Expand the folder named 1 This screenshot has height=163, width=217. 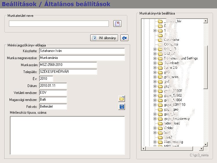[x=155, y=30]
